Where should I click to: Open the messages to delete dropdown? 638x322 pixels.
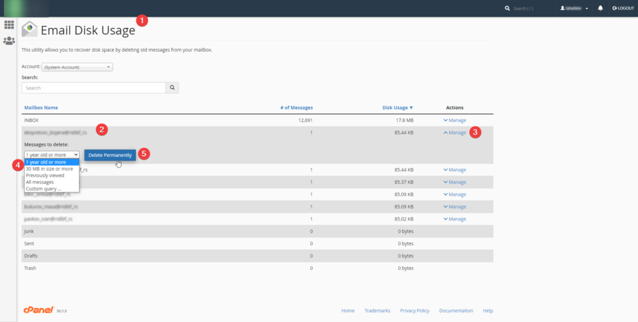pos(52,154)
